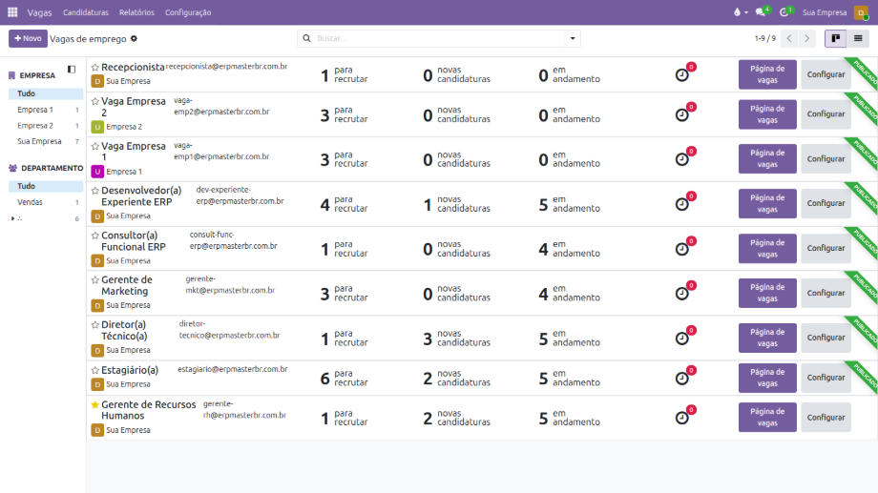Favorite the Recepcionista job with star
The height and width of the screenshot is (493, 878).
pos(94,68)
